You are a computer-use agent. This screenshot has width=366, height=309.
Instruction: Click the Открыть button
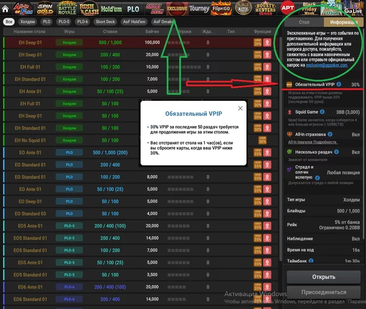tap(324, 277)
